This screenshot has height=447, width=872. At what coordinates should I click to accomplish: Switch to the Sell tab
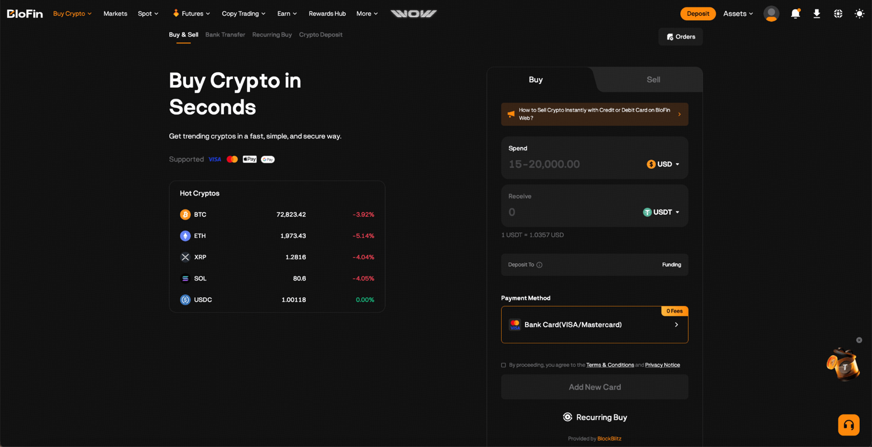tap(653, 80)
